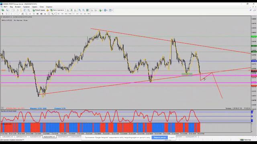Open the Вставка menu
This screenshot has height=144, width=257.
pyautogui.click(x=18, y=7)
